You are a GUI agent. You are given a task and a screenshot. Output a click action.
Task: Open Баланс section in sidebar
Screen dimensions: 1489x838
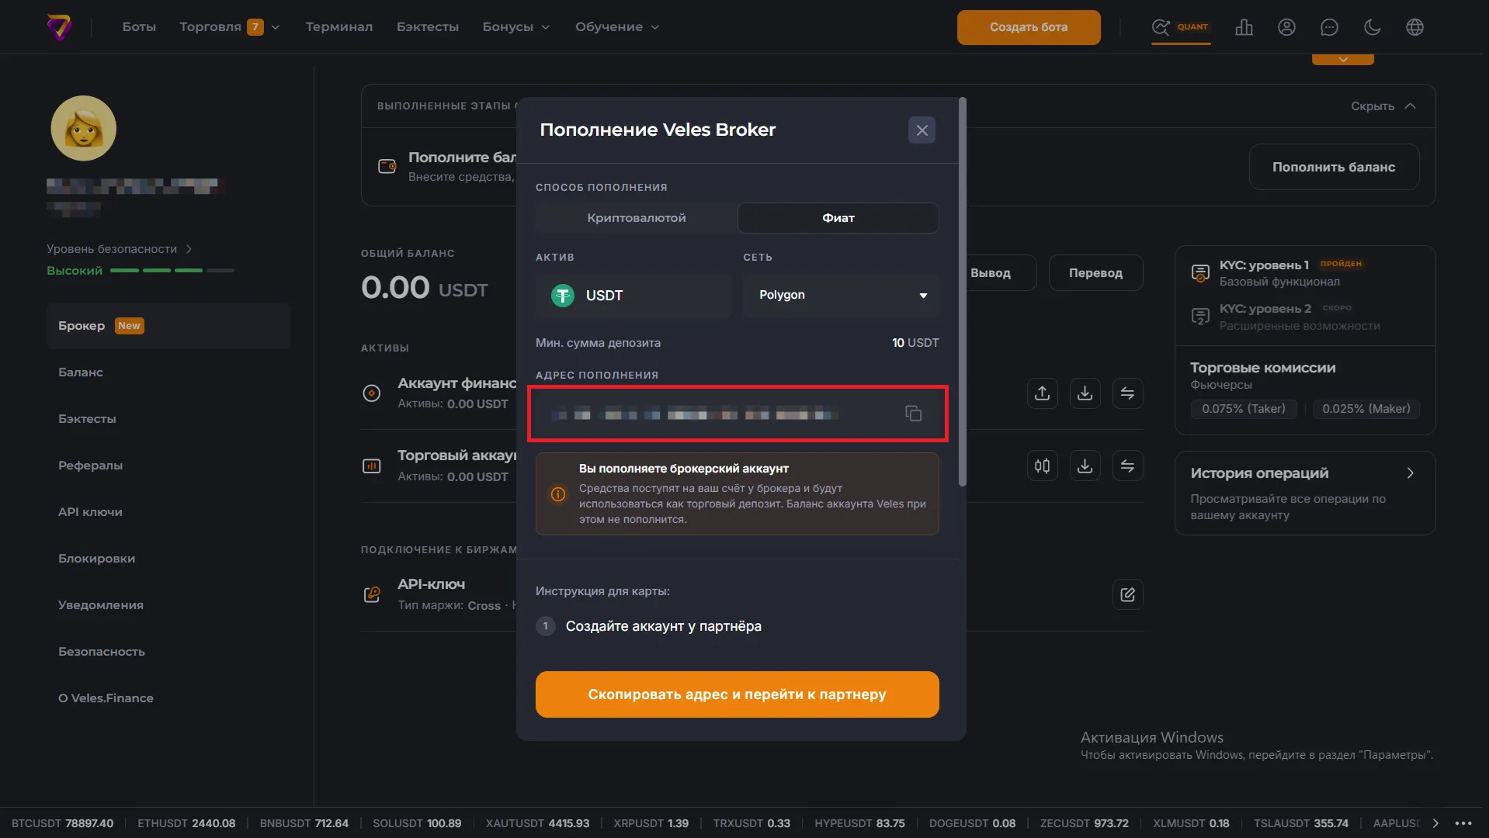click(81, 372)
